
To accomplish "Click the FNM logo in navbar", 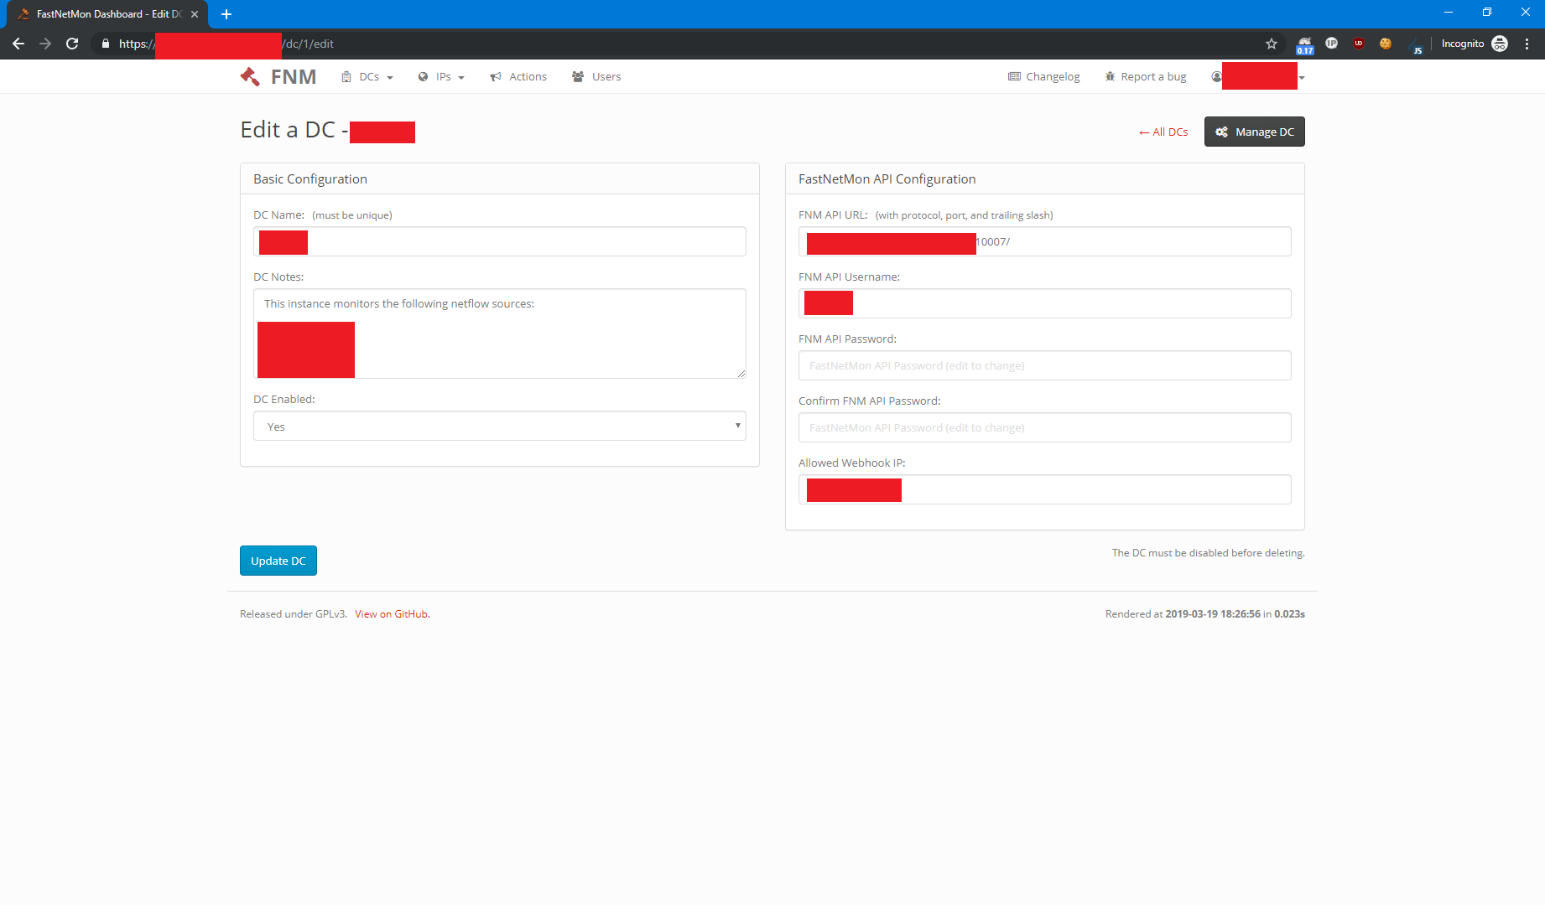I will click(278, 76).
